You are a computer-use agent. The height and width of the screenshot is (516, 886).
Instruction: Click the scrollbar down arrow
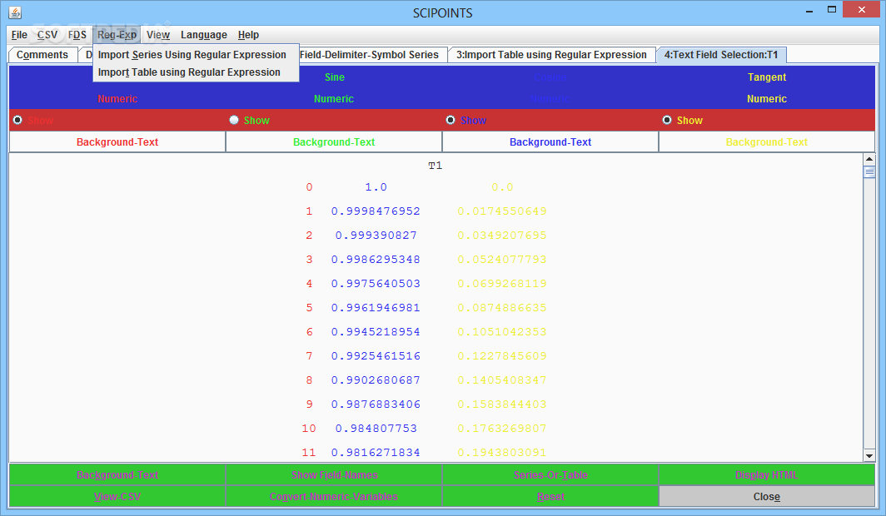coord(869,455)
